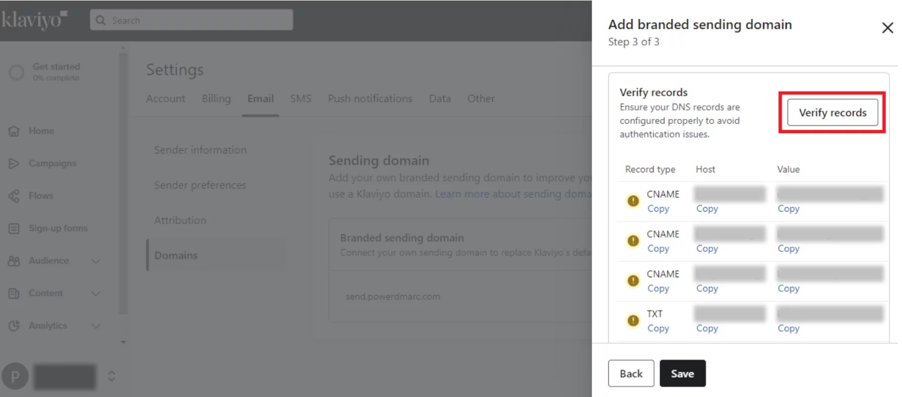The width and height of the screenshot is (902, 397).
Task: Click the Verify records button
Action: [x=832, y=112]
